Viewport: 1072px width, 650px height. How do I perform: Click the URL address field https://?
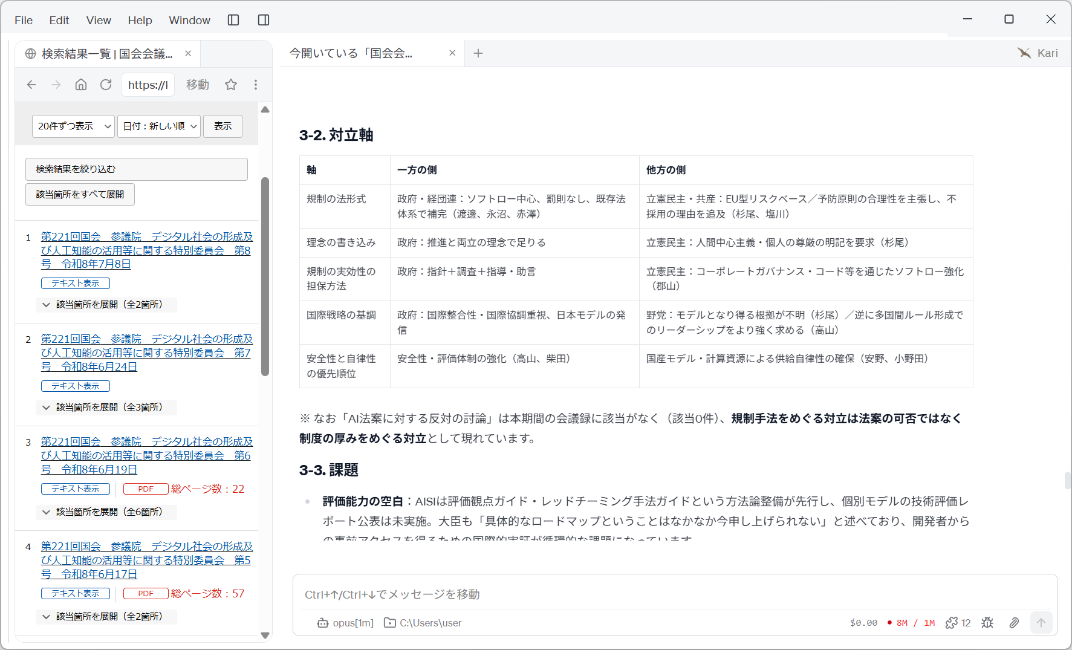[148, 85]
